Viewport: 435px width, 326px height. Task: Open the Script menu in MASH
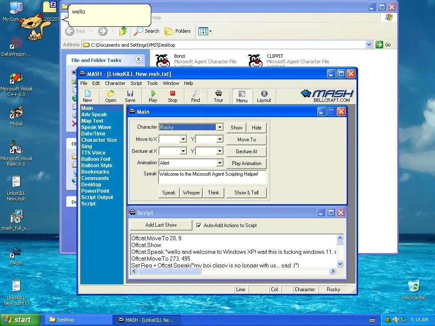[136, 83]
